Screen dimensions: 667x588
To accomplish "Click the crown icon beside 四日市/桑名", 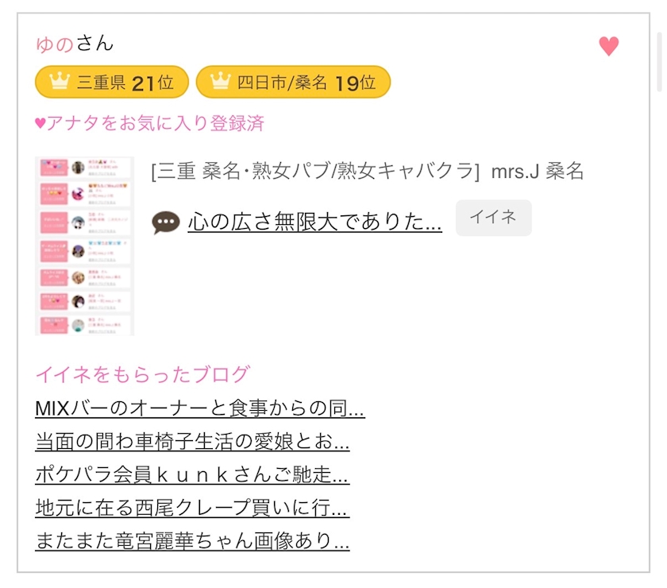I will [x=220, y=82].
